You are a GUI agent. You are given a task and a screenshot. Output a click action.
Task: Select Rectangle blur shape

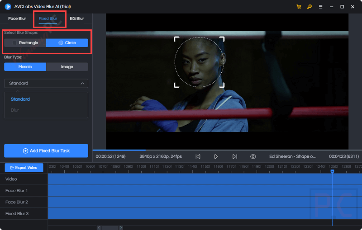pos(25,43)
